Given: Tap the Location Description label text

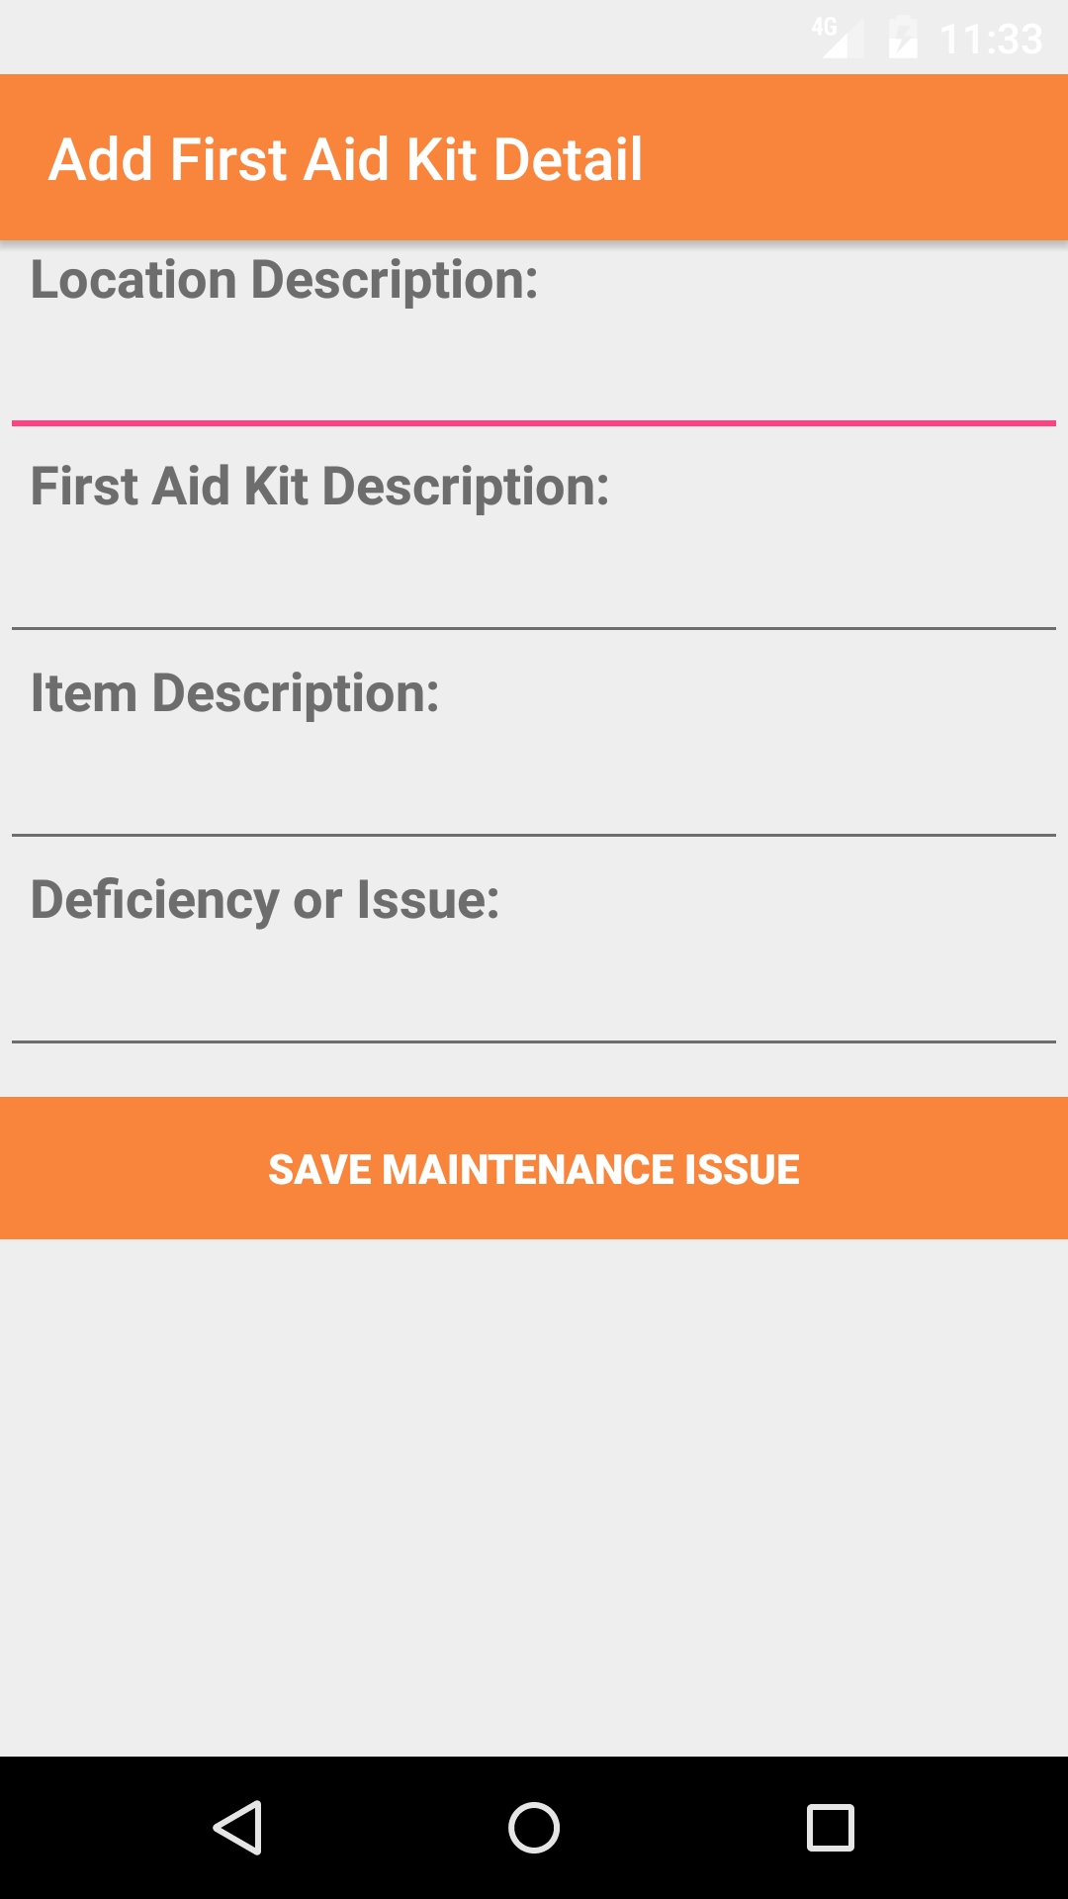Looking at the screenshot, I should [x=285, y=280].
